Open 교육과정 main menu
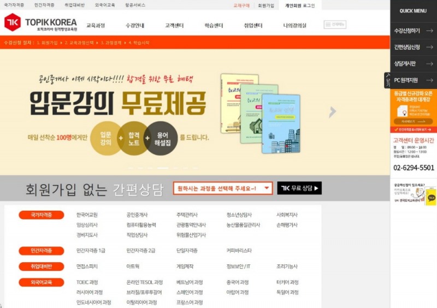 point(96,25)
